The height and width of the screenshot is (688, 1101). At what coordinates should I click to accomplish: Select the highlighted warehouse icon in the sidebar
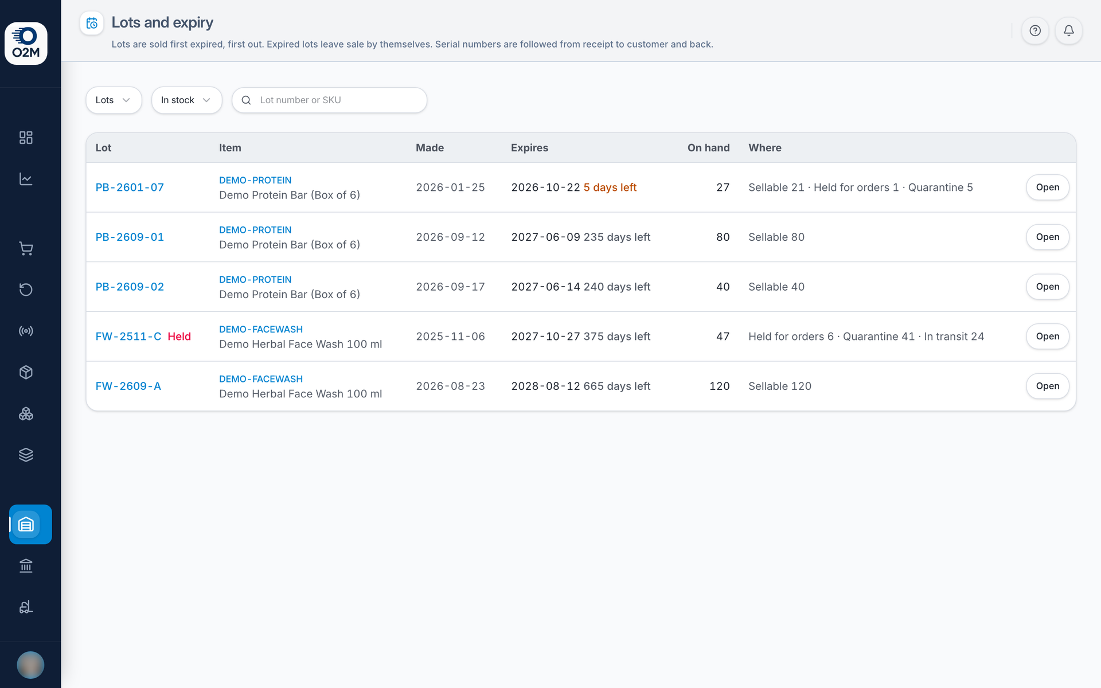[30, 524]
